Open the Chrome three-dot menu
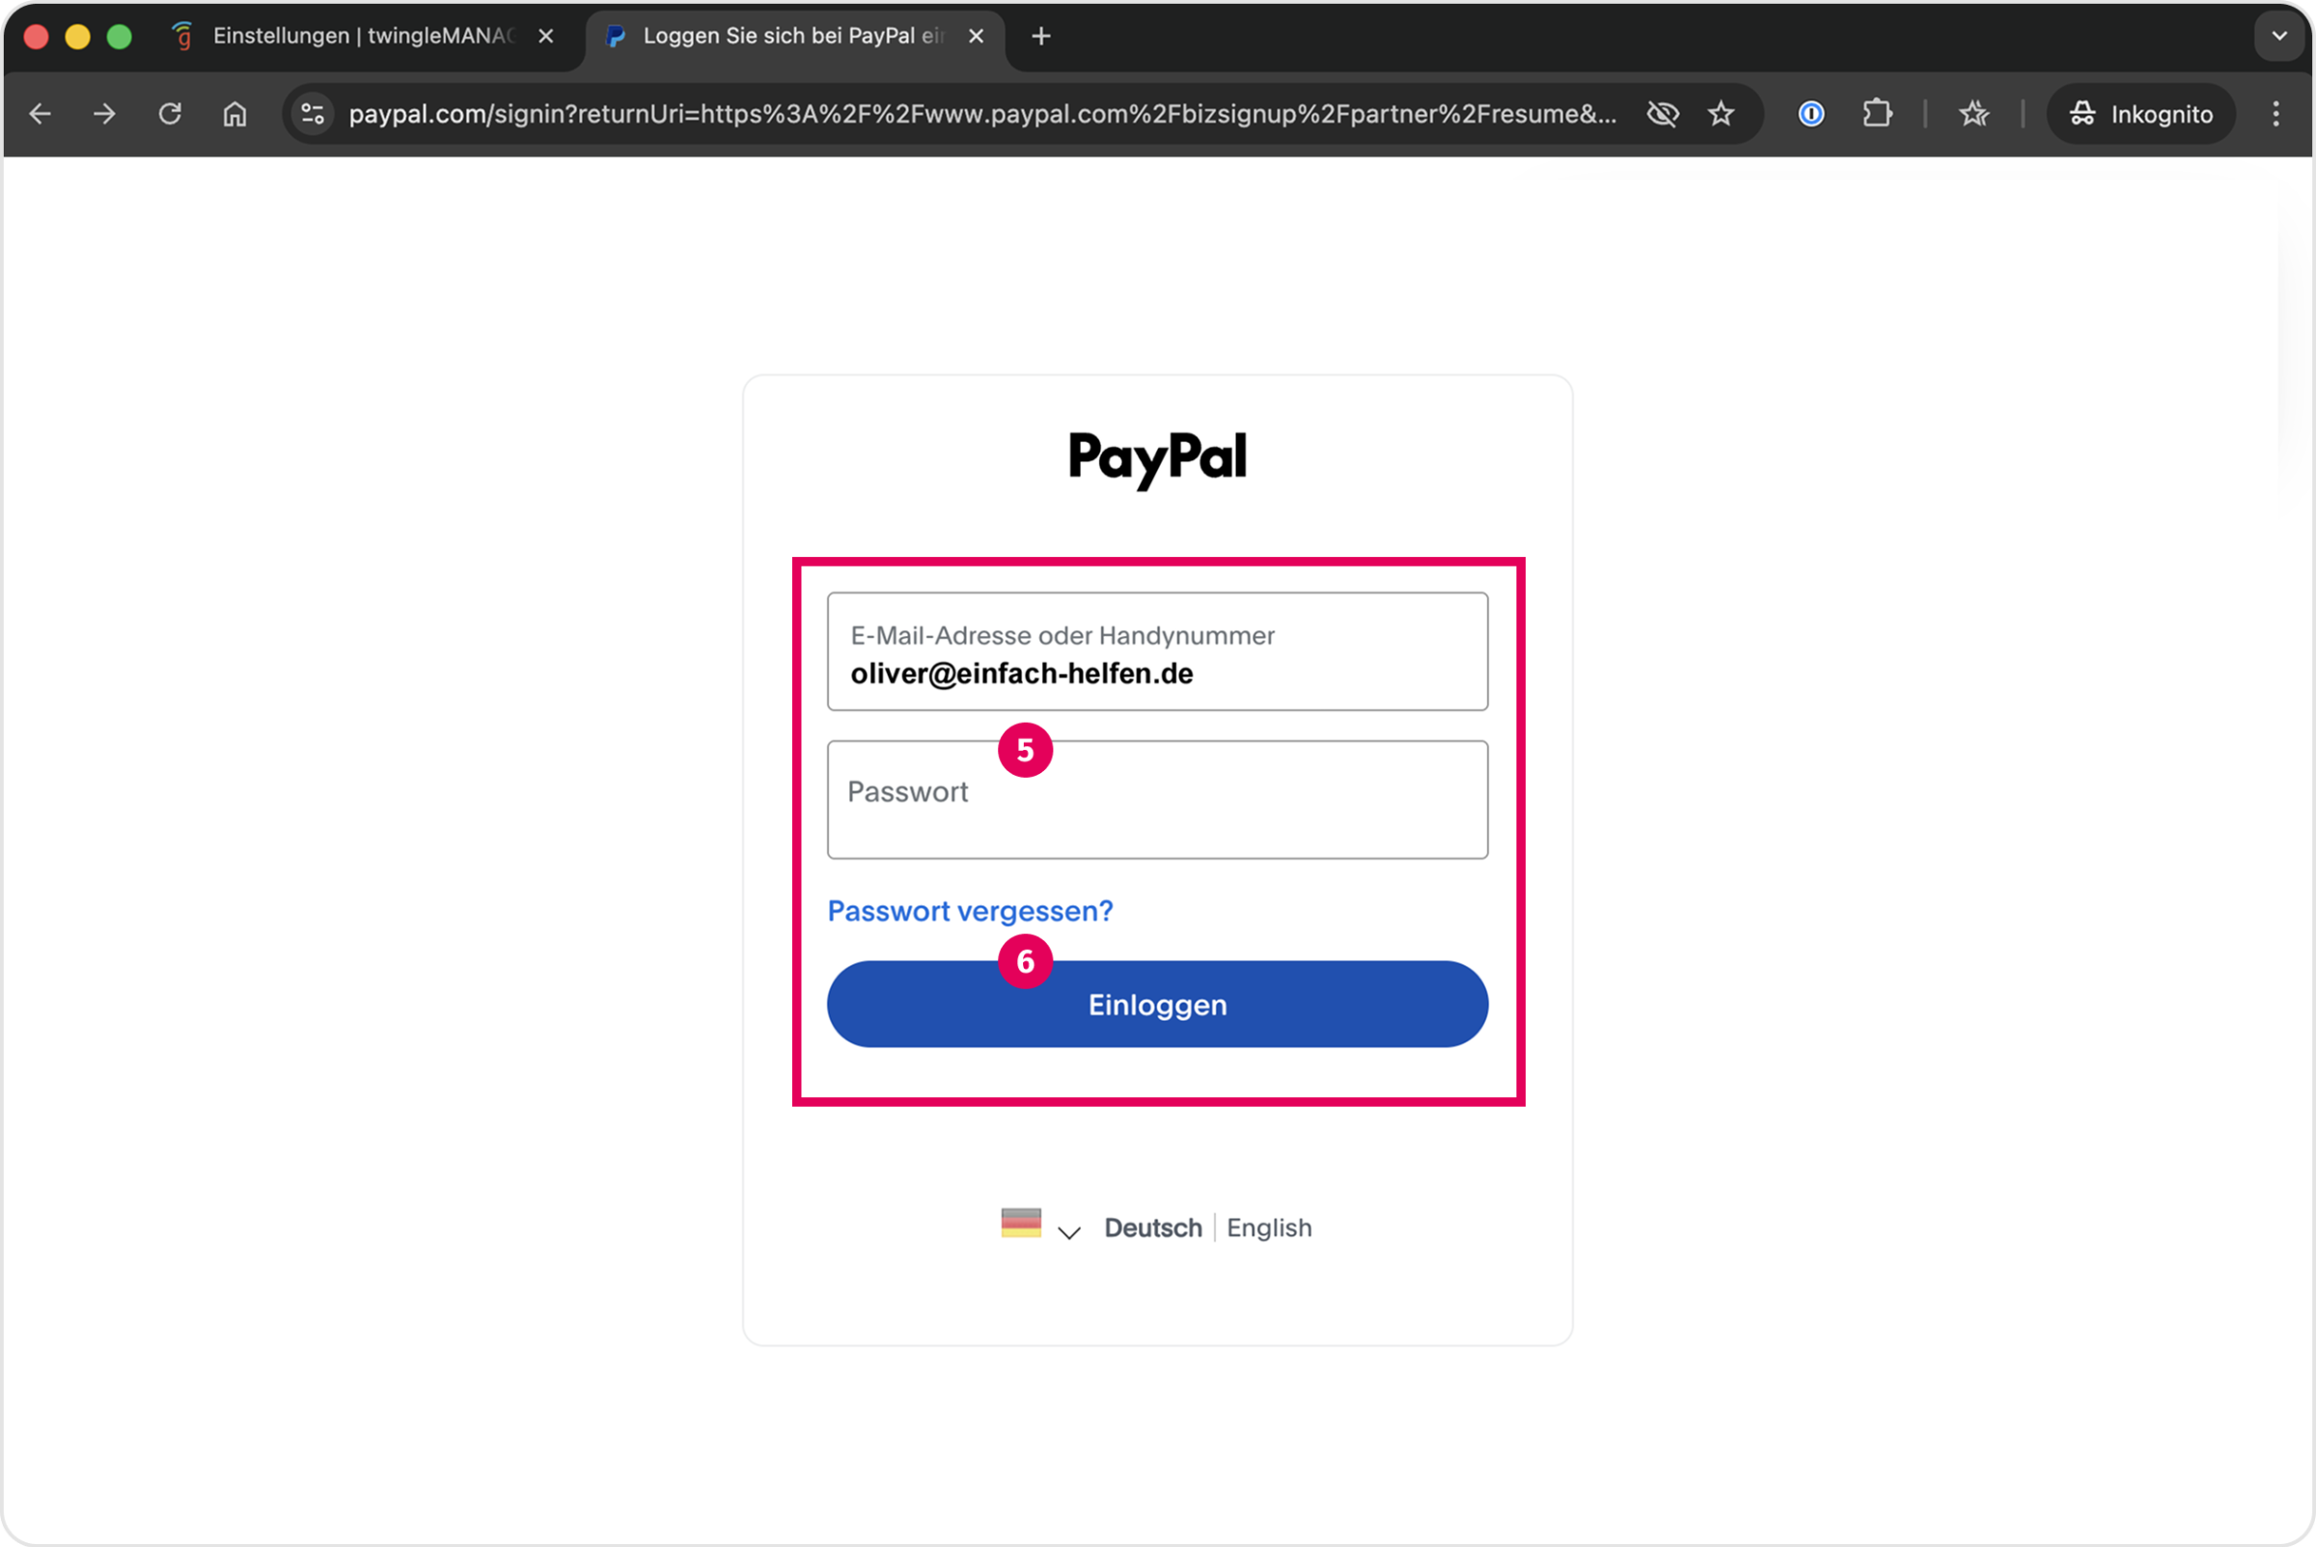 click(2276, 115)
